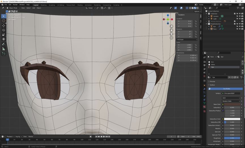Image resolution: width=245 pixels, height=148 pixels.
Task: Activate the Rotate tool
Action: [4, 30]
